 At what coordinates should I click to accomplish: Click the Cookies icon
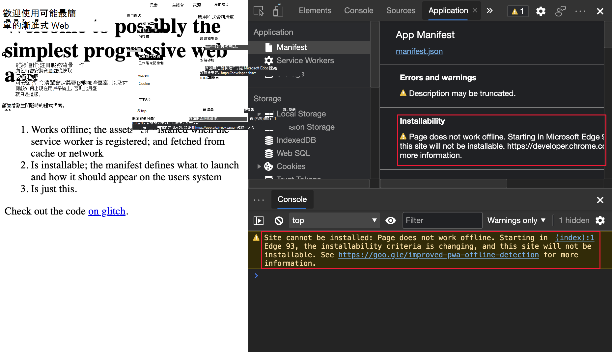point(268,166)
